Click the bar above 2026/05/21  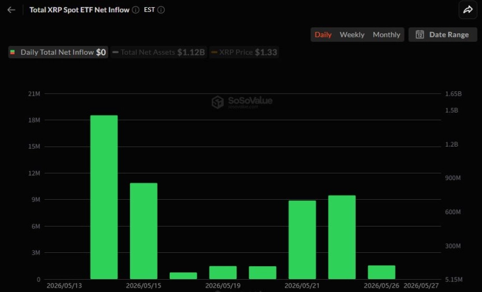(x=302, y=240)
